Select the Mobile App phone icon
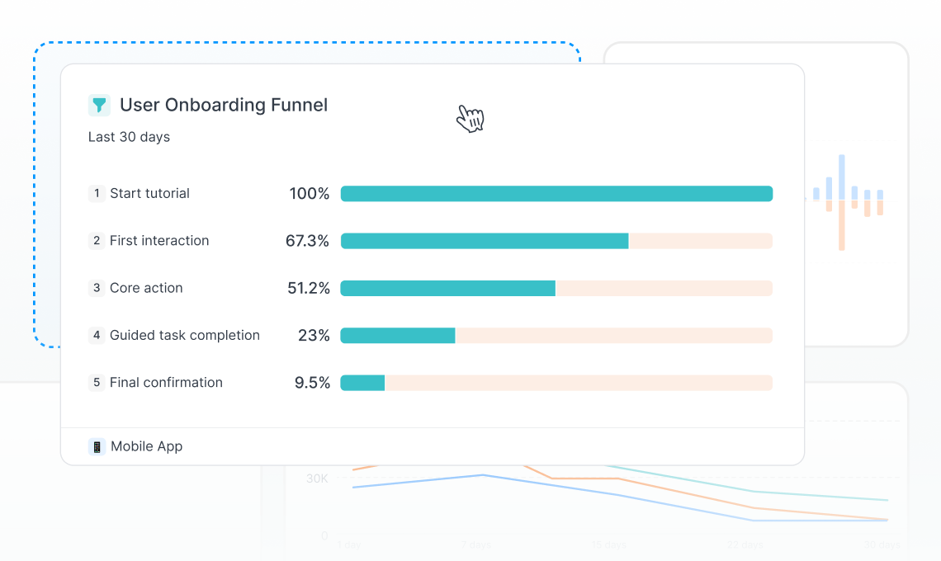Image resolution: width=941 pixels, height=561 pixels. point(97,445)
